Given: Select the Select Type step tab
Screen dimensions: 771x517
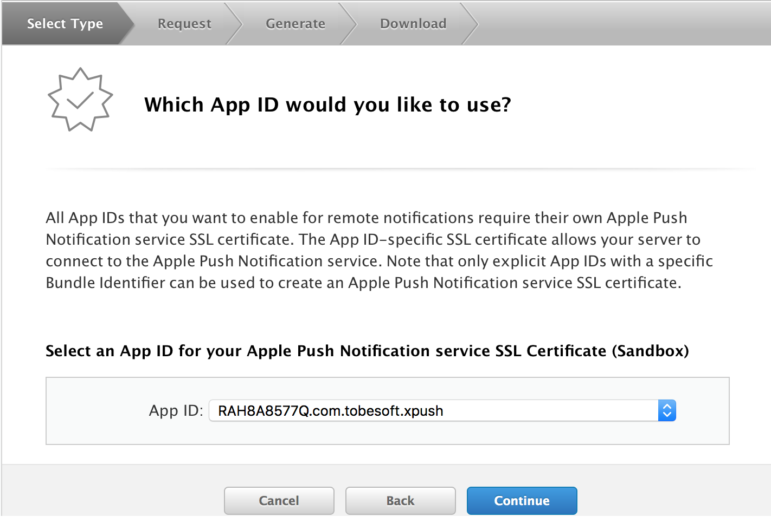Looking at the screenshot, I should coord(65,23).
